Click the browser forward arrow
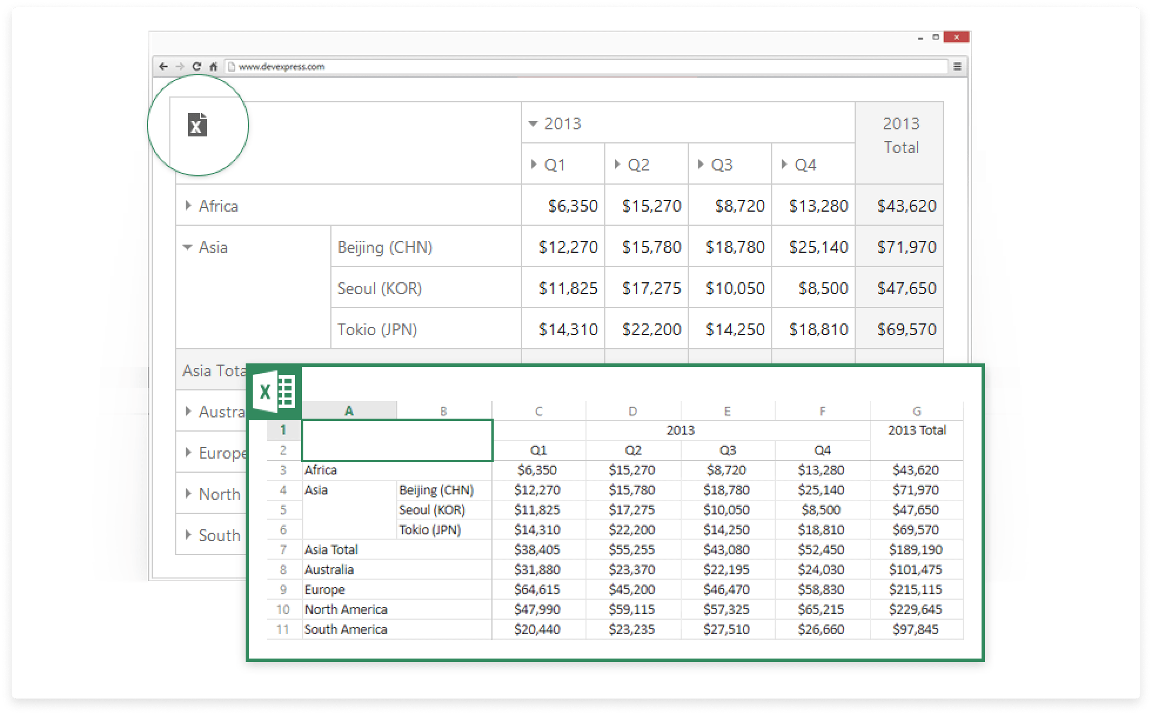The height and width of the screenshot is (715, 1152). pos(180,66)
